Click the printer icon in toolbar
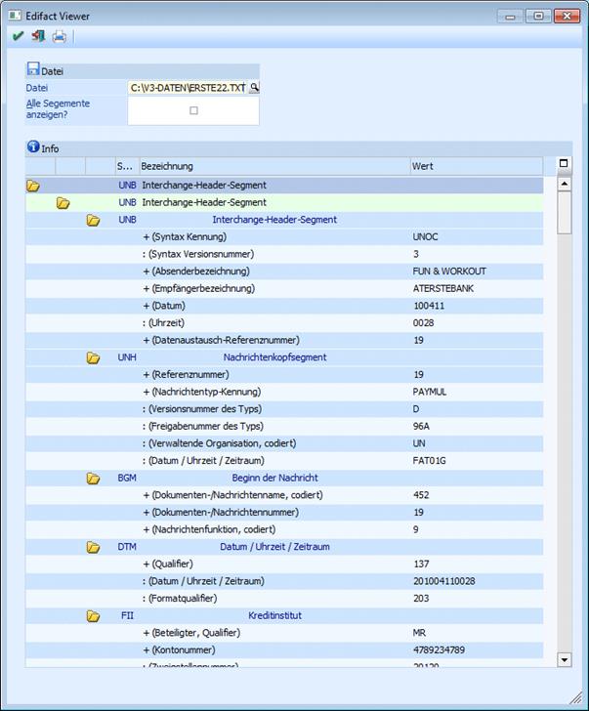 [x=60, y=37]
